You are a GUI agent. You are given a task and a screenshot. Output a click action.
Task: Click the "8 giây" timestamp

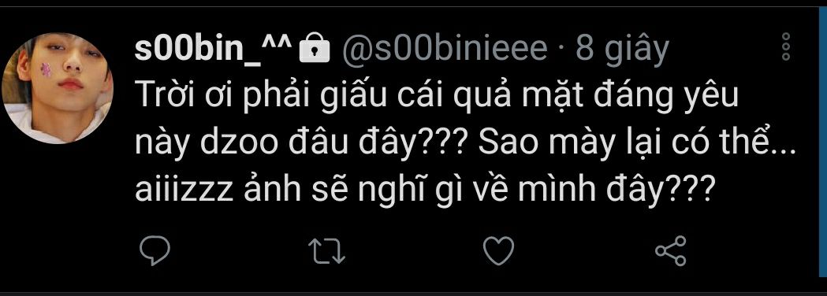(622, 50)
